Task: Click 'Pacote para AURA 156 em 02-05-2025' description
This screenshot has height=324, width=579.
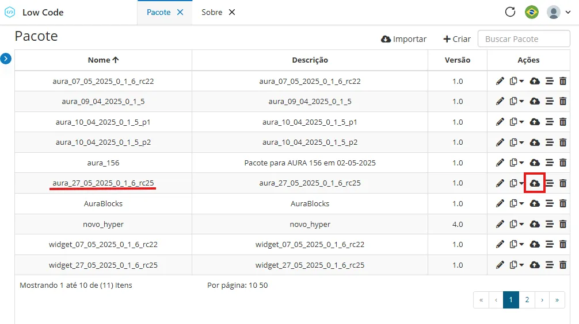Action: coord(310,163)
